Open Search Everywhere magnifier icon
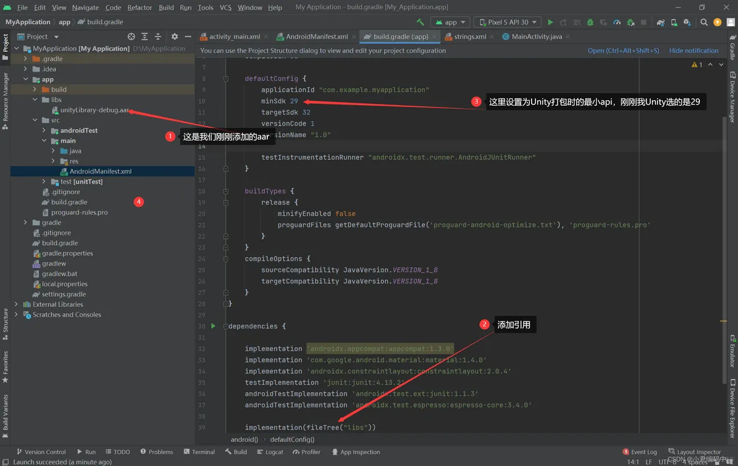The width and height of the screenshot is (738, 466). point(704,22)
